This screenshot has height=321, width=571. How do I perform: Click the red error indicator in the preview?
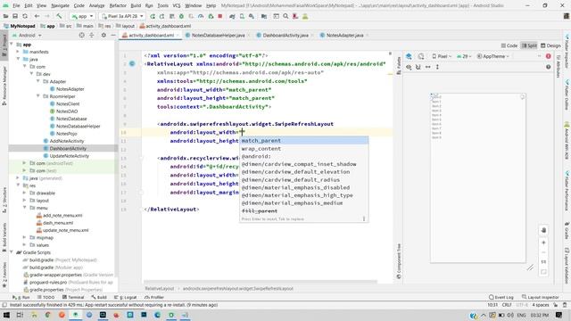coord(549,56)
